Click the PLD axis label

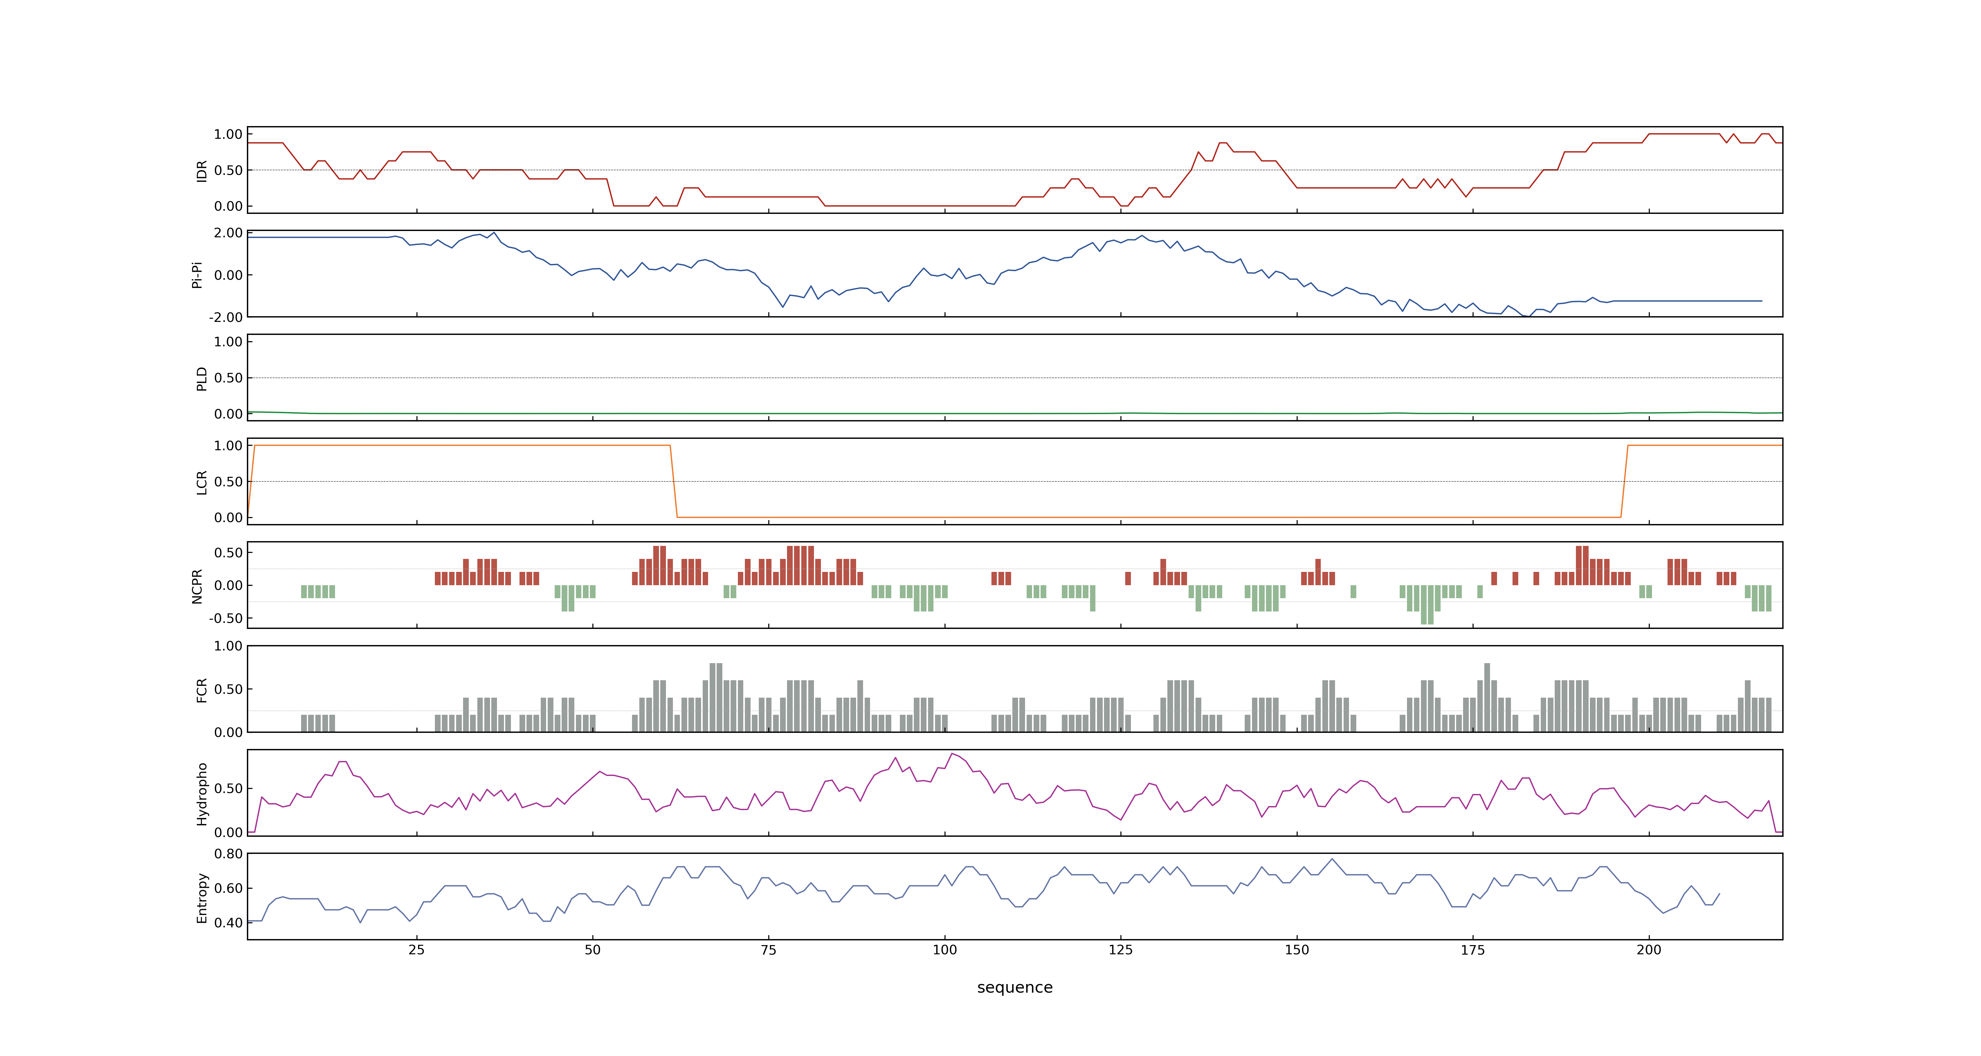point(202,378)
